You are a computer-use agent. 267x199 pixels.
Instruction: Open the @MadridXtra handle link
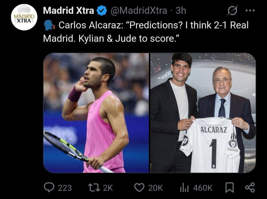pyautogui.click(x=139, y=11)
